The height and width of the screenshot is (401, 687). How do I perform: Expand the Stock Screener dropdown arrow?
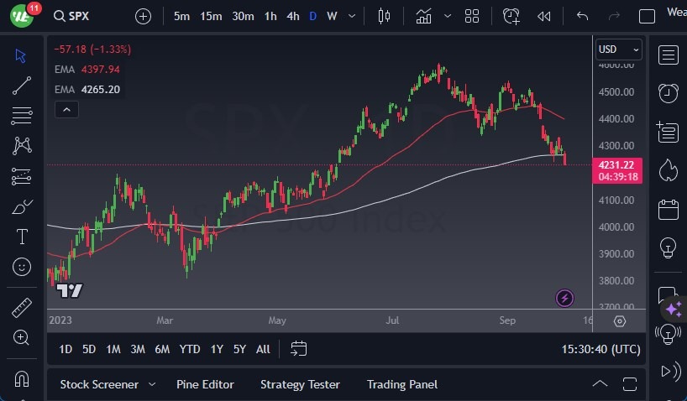coord(152,384)
